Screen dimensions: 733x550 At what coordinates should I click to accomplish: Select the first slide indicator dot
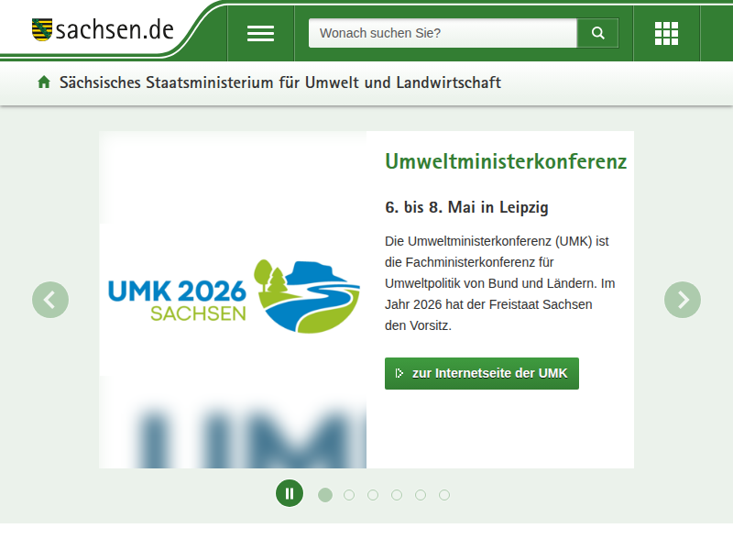tap(325, 495)
